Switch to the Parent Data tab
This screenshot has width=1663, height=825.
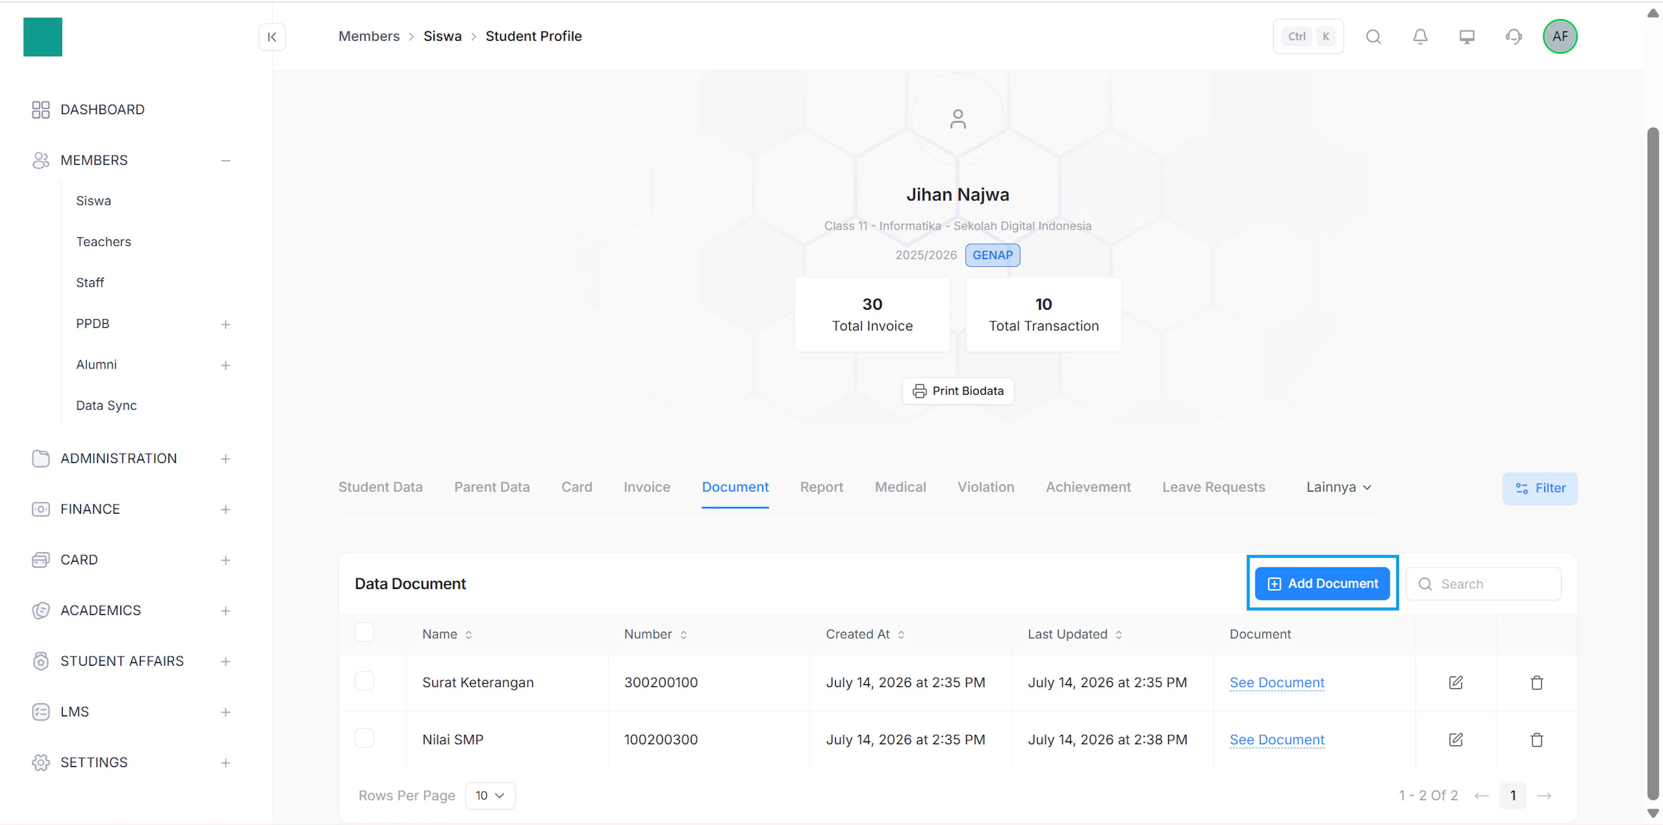tap(491, 487)
